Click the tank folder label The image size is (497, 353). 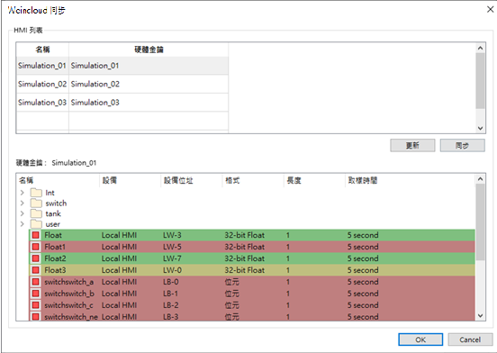[x=53, y=214]
